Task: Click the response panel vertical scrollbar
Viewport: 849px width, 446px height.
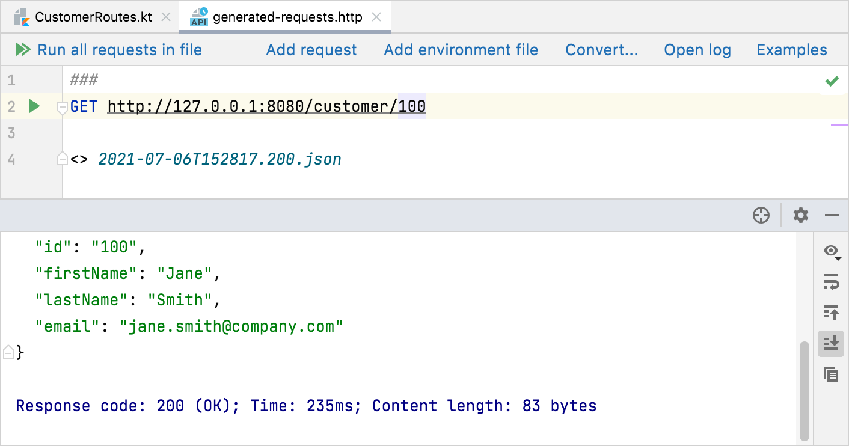Action: (804, 391)
